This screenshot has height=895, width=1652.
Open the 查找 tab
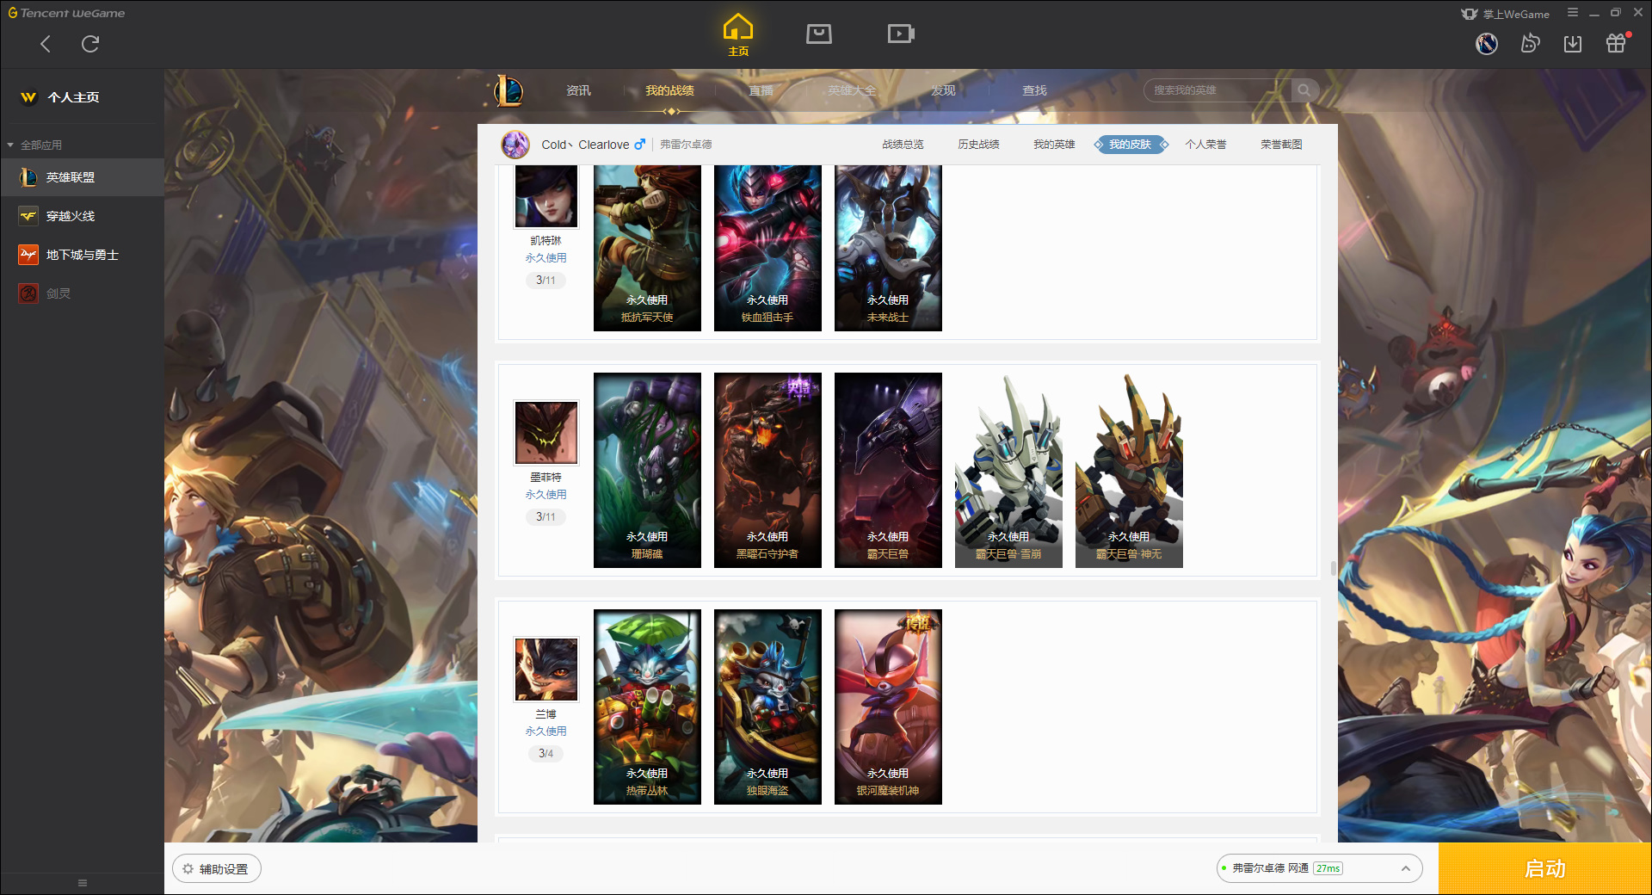coord(1034,90)
